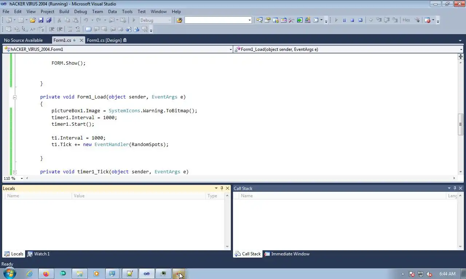Click the Undo arrow icon
The height and width of the screenshot is (279, 466).
coord(86,20)
